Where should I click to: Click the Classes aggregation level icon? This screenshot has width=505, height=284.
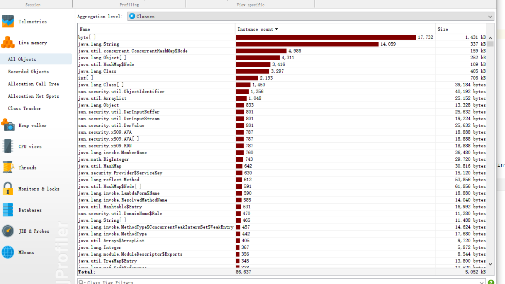(x=132, y=16)
